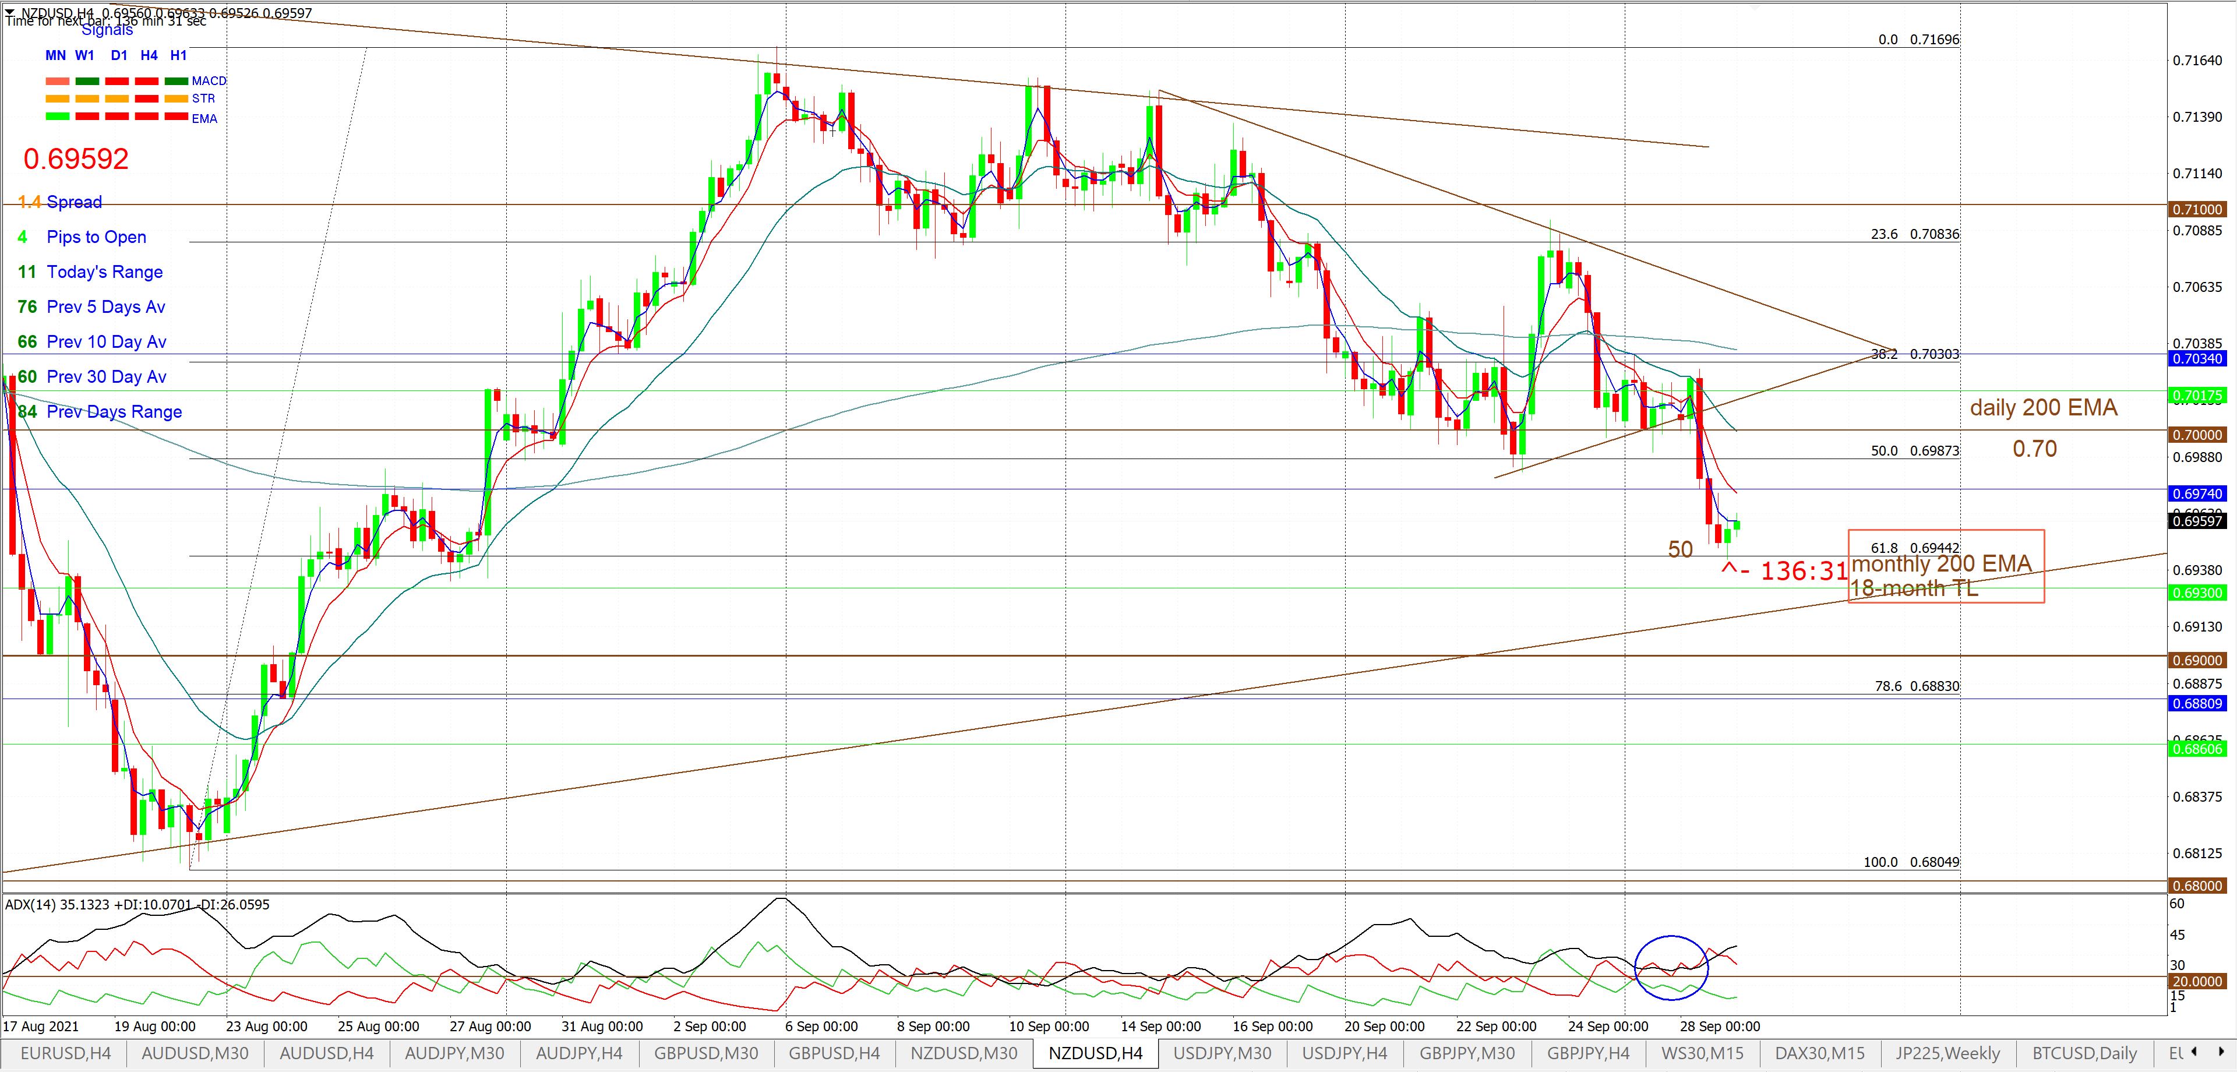
Task: Click the "Today's Range" label
Action: pyautogui.click(x=105, y=272)
